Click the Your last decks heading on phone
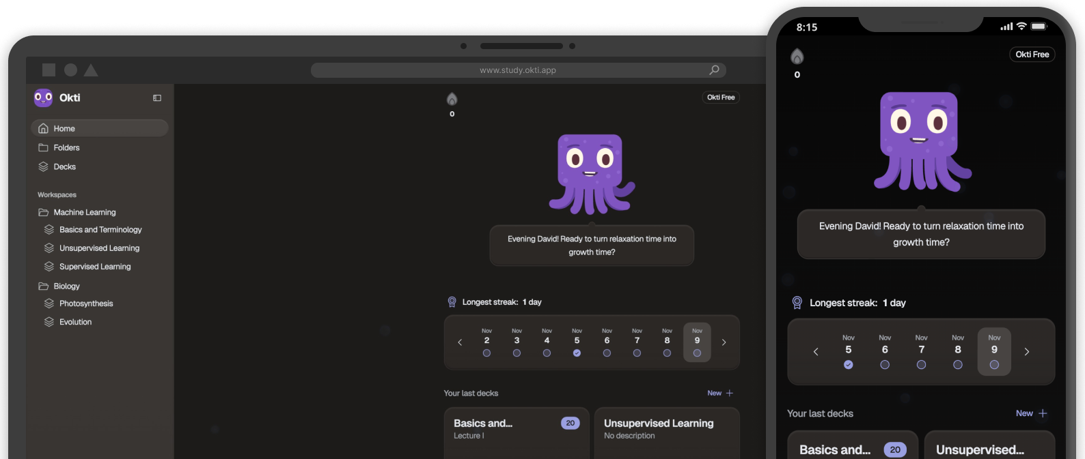The image size is (1085, 459). pos(820,413)
